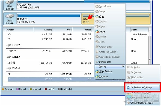161x106 pixels.
Task: Click the Change Letter icon
Action: (97, 47)
